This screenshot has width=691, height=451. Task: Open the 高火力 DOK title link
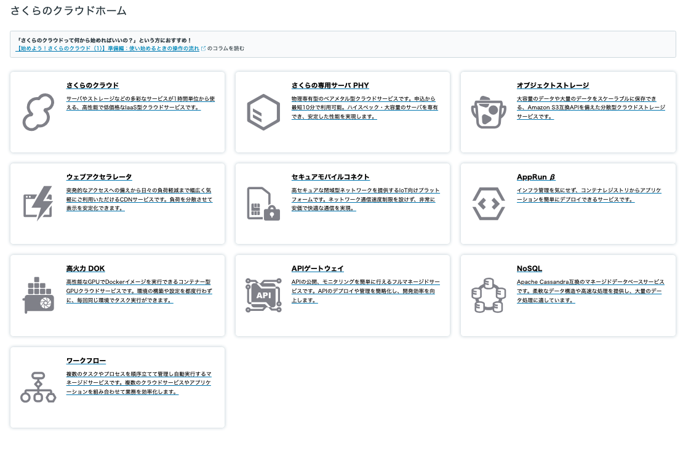(86, 269)
